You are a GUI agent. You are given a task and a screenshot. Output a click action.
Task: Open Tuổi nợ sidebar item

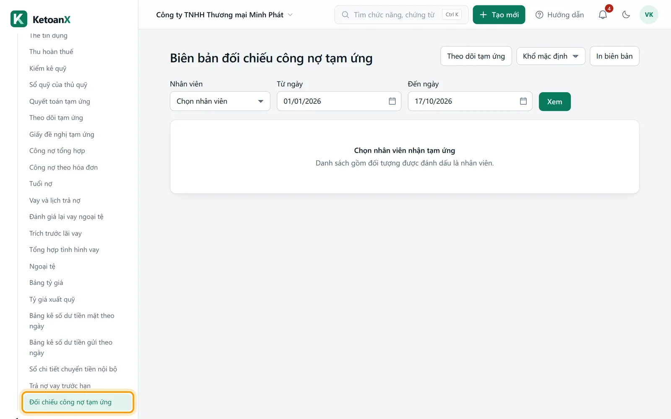point(41,184)
